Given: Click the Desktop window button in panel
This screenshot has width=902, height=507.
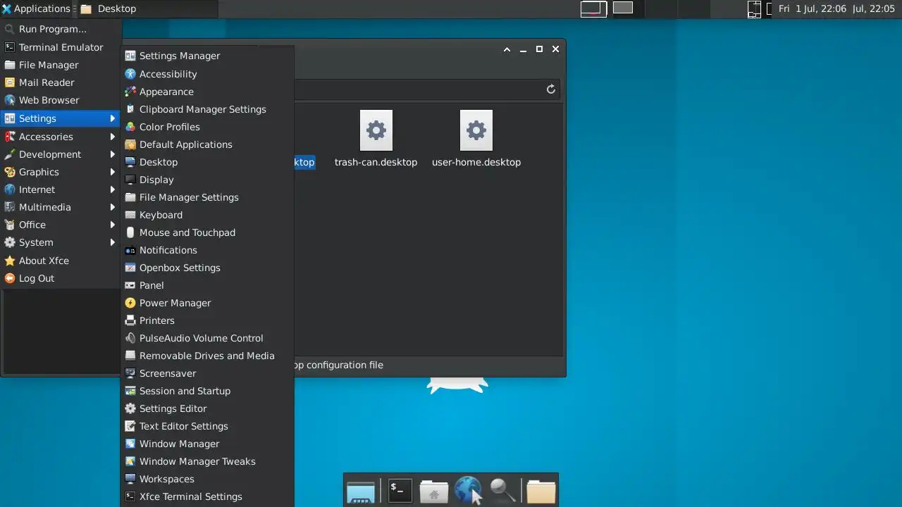Looking at the screenshot, I should click(x=147, y=8).
